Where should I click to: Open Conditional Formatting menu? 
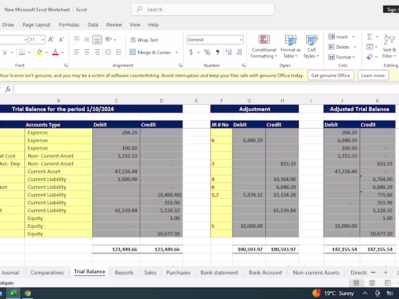click(264, 47)
